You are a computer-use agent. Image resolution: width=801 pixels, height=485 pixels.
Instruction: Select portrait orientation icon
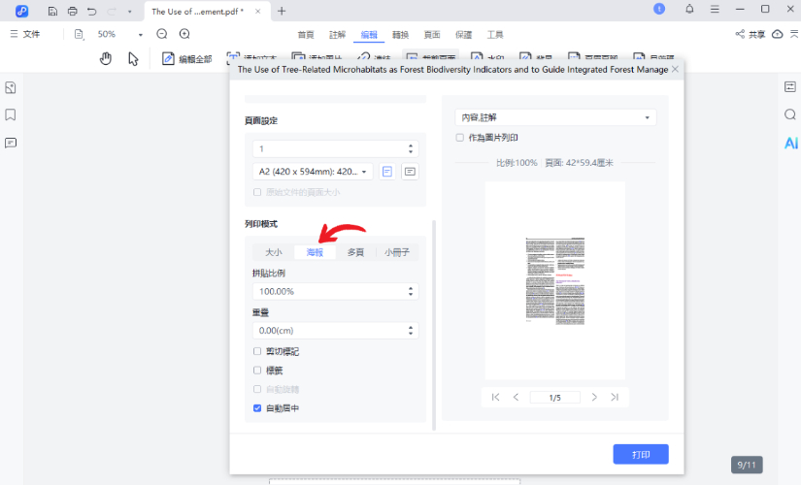point(387,172)
